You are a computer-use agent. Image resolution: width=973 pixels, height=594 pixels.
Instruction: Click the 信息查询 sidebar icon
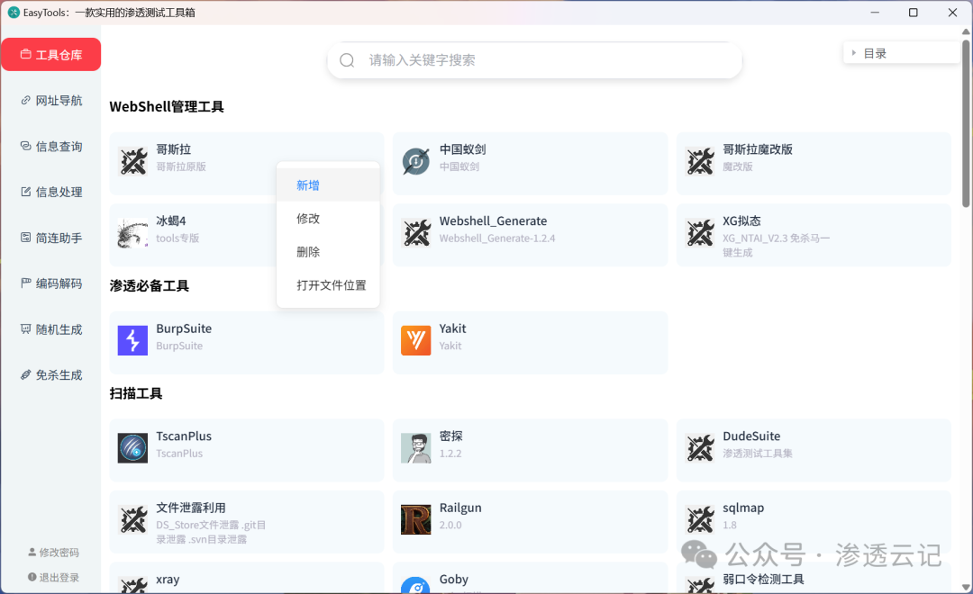(x=25, y=146)
